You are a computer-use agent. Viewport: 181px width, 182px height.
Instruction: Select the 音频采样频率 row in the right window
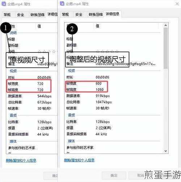pyautogui.click(x=113, y=134)
